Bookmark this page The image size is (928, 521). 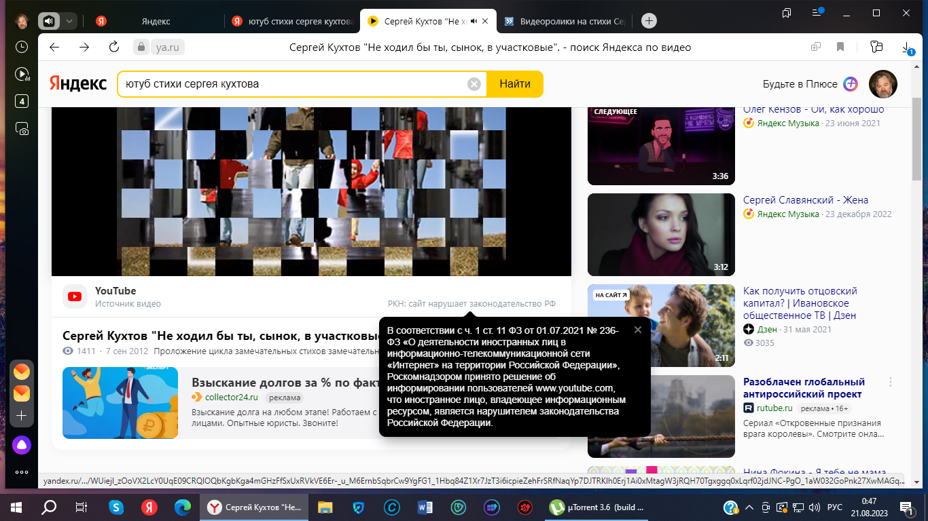840,47
